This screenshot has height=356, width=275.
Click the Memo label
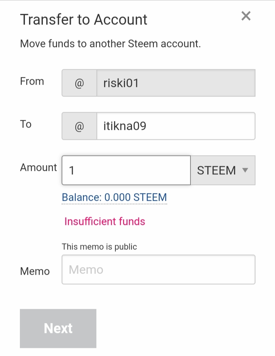tap(35, 271)
